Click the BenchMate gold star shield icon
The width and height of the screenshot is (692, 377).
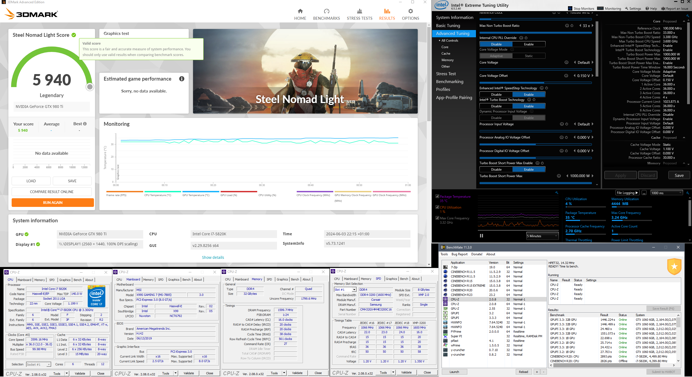(x=674, y=267)
